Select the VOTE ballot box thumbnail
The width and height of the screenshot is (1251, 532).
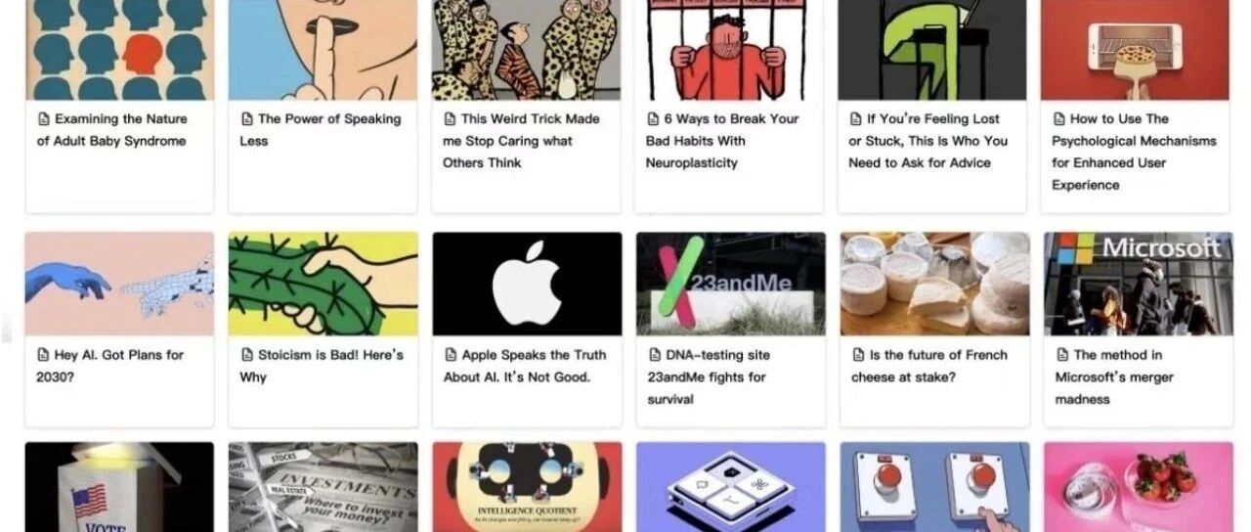click(119, 487)
